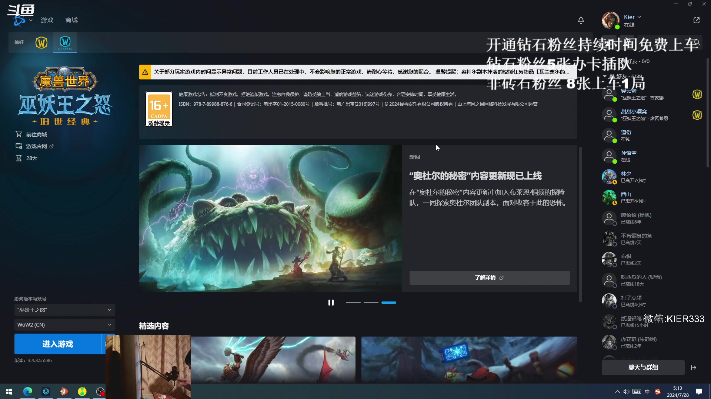711x399 pixels.
Task: Open the notifications bell
Action: coord(581,20)
